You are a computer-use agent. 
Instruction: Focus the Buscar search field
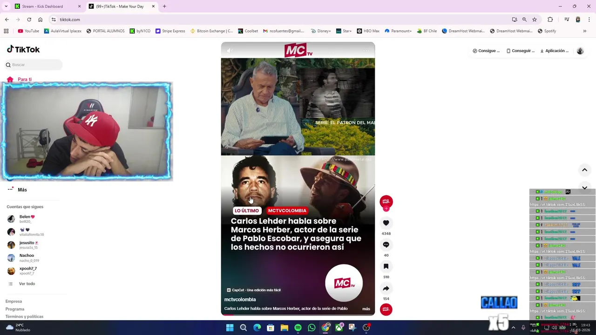[34, 65]
